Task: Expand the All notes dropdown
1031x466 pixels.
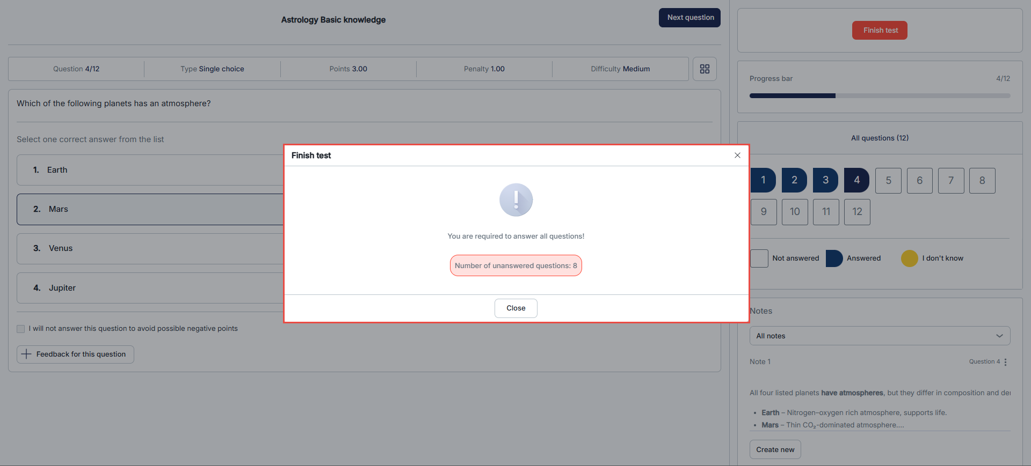Action: pos(879,336)
